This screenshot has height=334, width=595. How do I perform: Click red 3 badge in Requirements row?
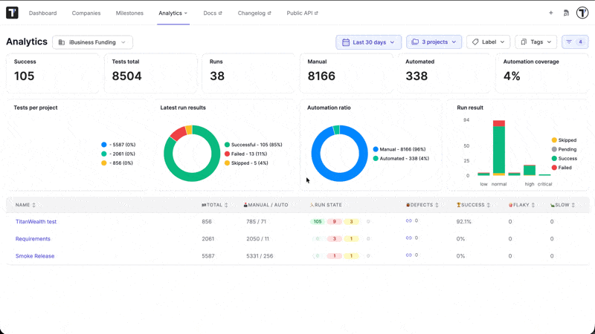coord(334,238)
